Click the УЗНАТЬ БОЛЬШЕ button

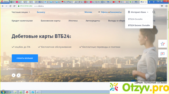click(25, 58)
